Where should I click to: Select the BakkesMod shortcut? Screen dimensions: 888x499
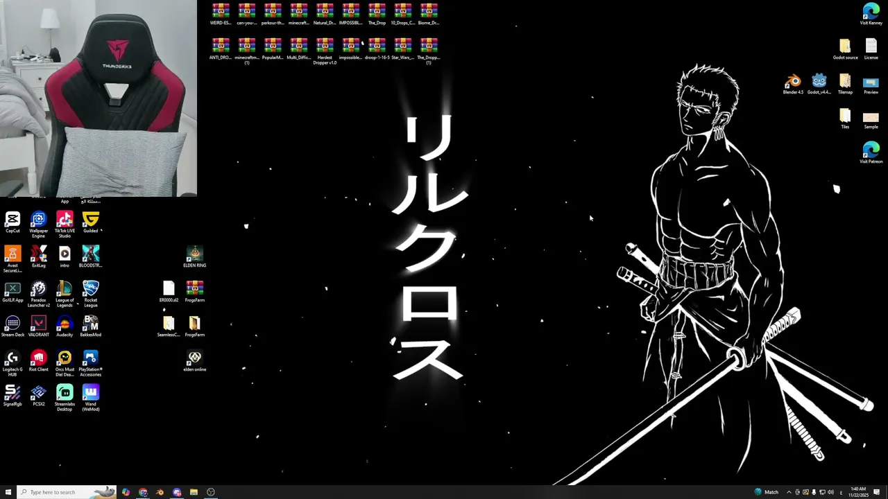90,327
